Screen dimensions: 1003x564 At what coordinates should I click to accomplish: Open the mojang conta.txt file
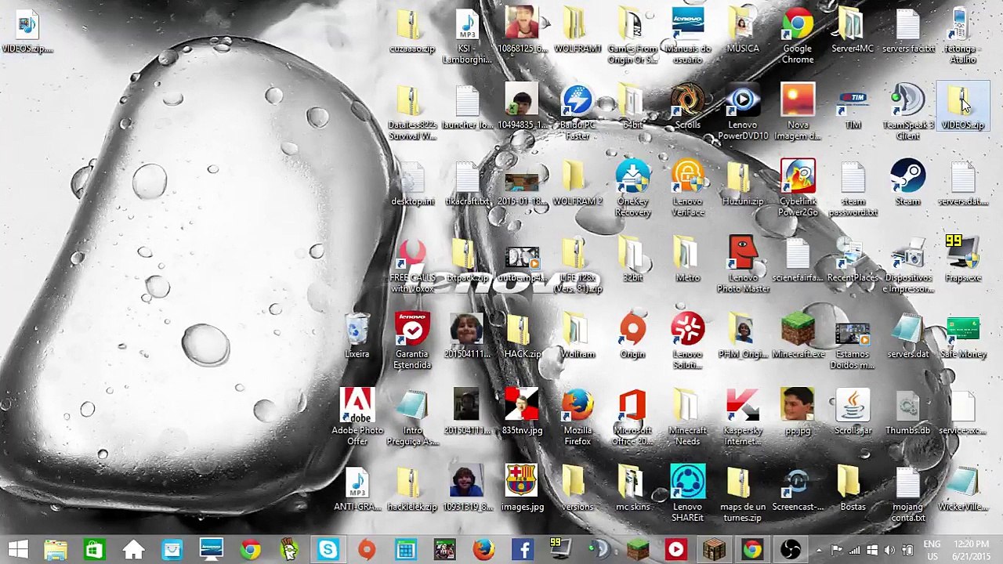coord(907,493)
